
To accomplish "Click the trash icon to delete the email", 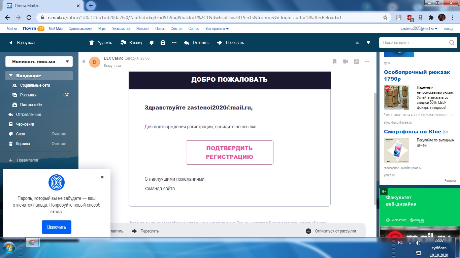I will (92, 43).
